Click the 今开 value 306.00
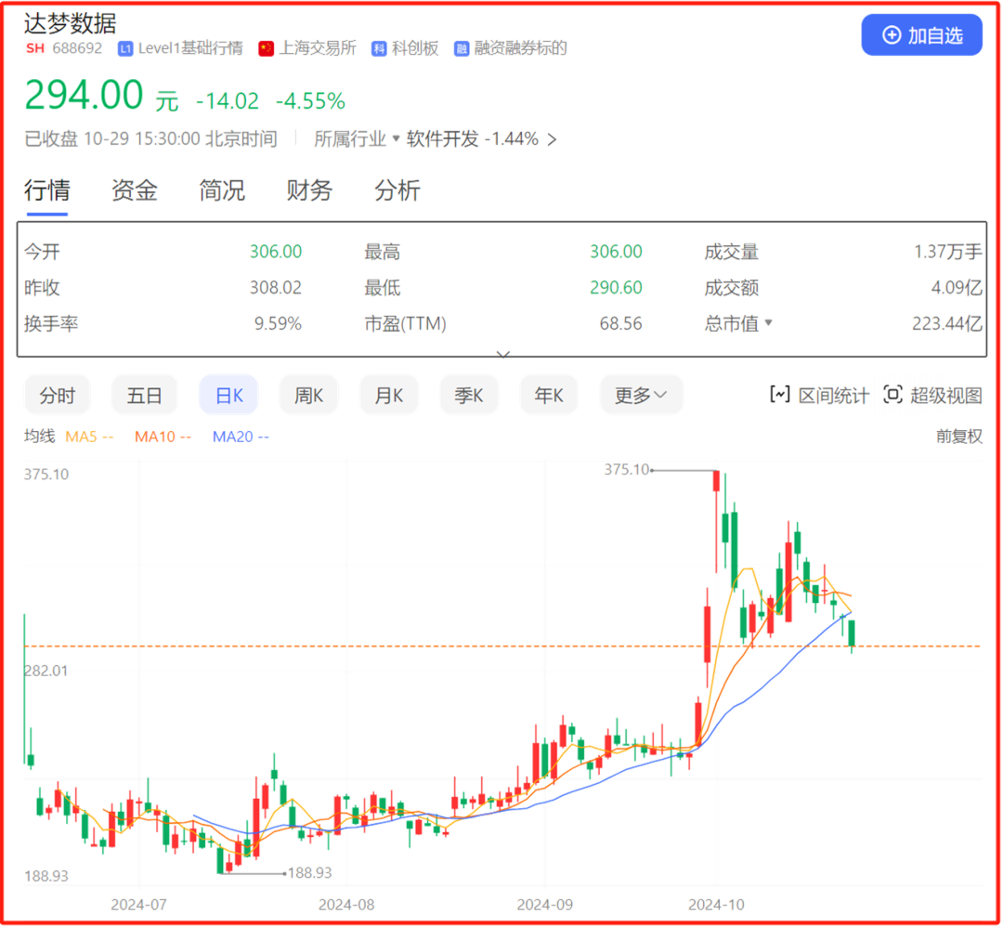The height and width of the screenshot is (927, 1003). click(276, 252)
